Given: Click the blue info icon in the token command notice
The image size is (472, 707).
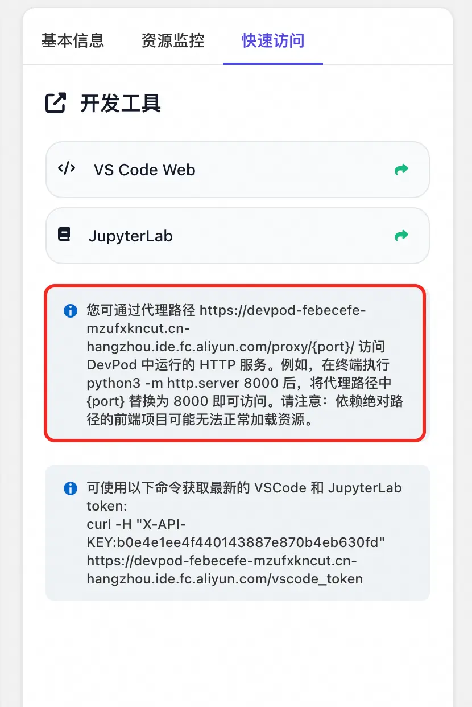Looking at the screenshot, I should pyautogui.click(x=70, y=488).
